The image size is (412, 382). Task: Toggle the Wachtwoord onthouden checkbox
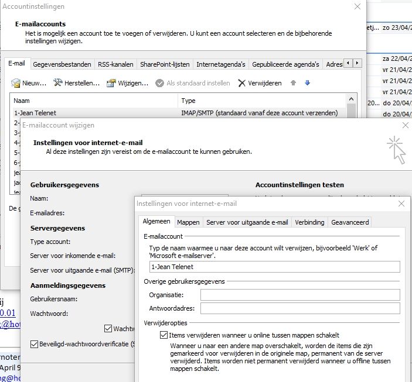[x=108, y=329]
